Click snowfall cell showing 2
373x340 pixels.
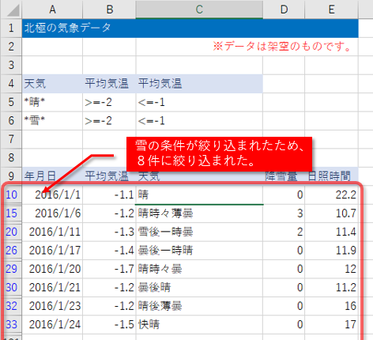[284, 232]
